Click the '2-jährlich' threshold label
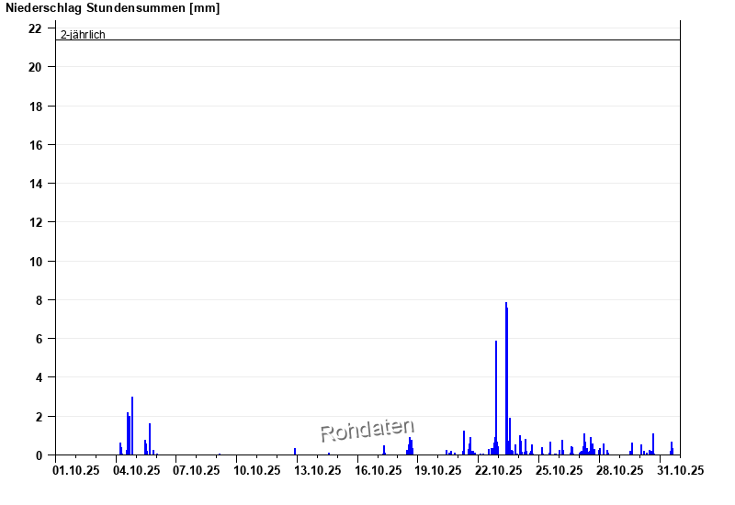Image resolution: width=735 pixels, height=505 pixels. click(83, 34)
